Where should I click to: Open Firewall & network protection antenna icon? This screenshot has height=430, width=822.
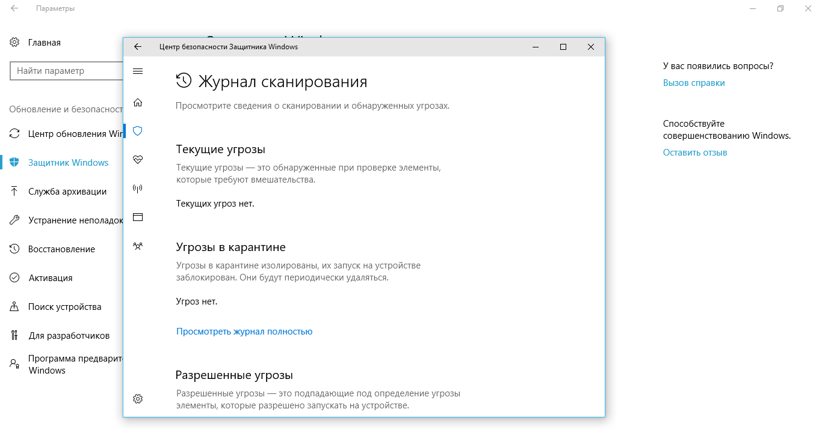tap(138, 189)
